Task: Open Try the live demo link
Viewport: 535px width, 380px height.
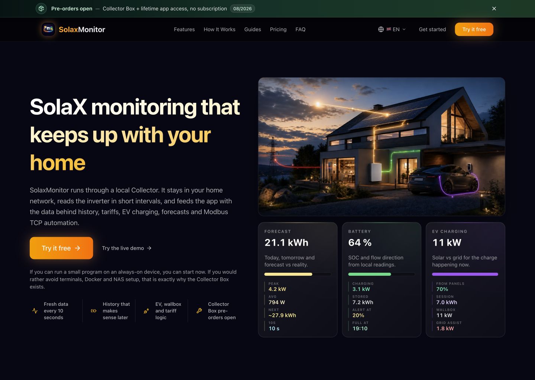Action: tap(127, 248)
